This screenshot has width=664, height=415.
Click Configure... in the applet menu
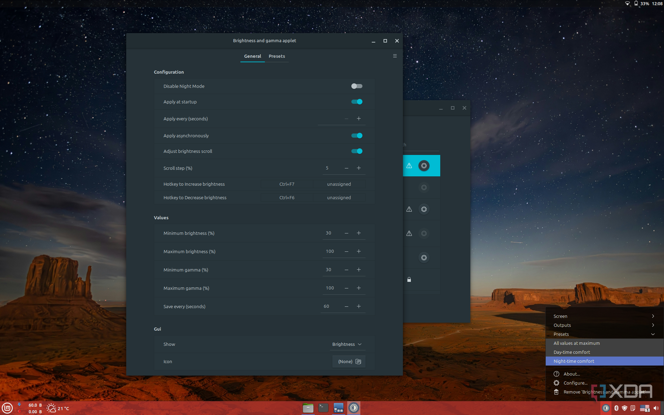pyautogui.click(x=575, y=383)
